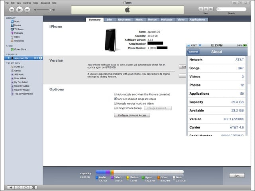Enable Encrypt iPhone backup checkbox
Screen dimensions: 255x191
coord(115,108)
